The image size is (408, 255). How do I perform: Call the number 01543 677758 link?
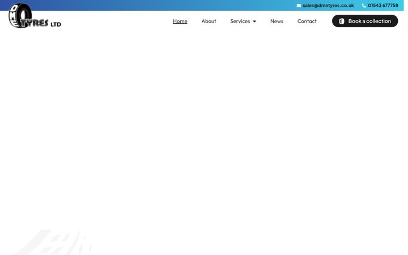382,6
